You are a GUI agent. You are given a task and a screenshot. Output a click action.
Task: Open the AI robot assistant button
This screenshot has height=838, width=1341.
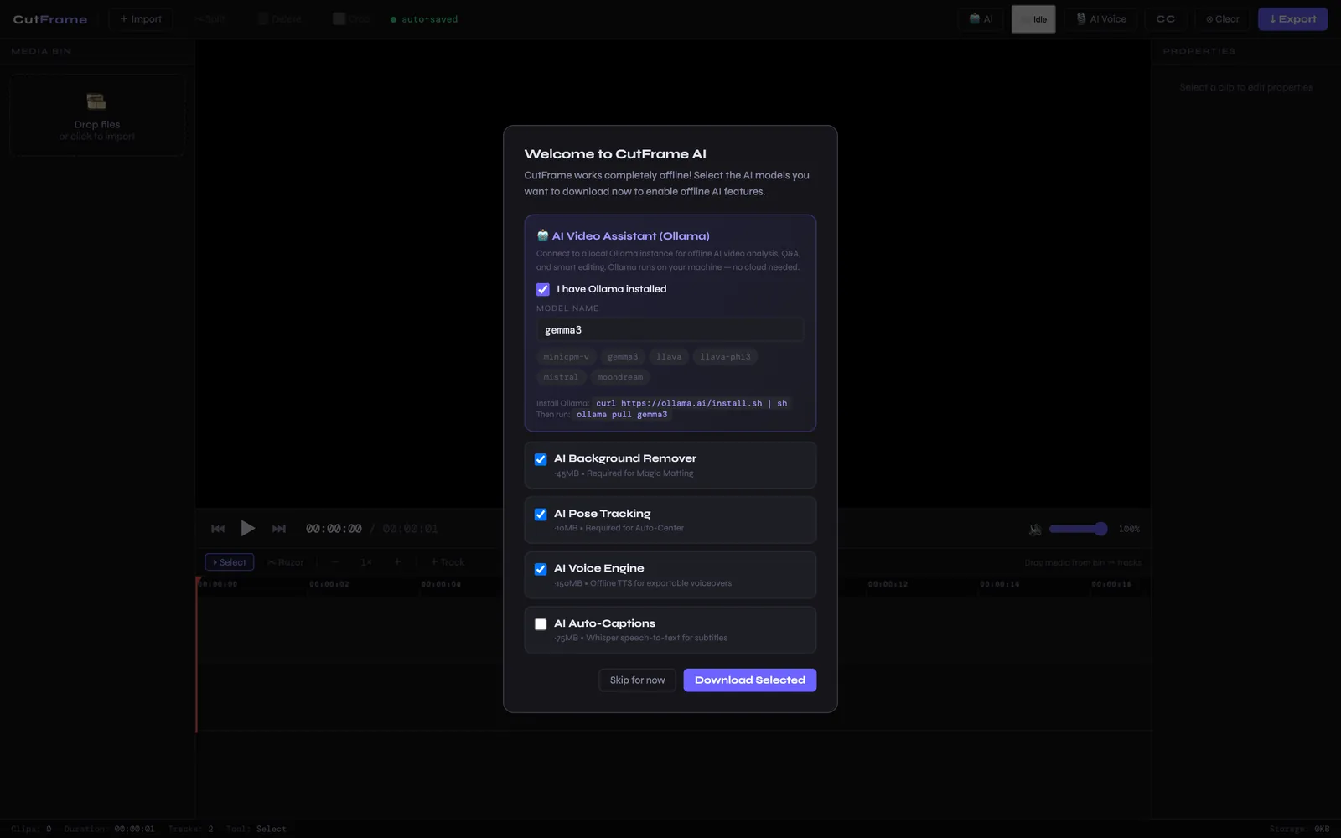[981, 19]
